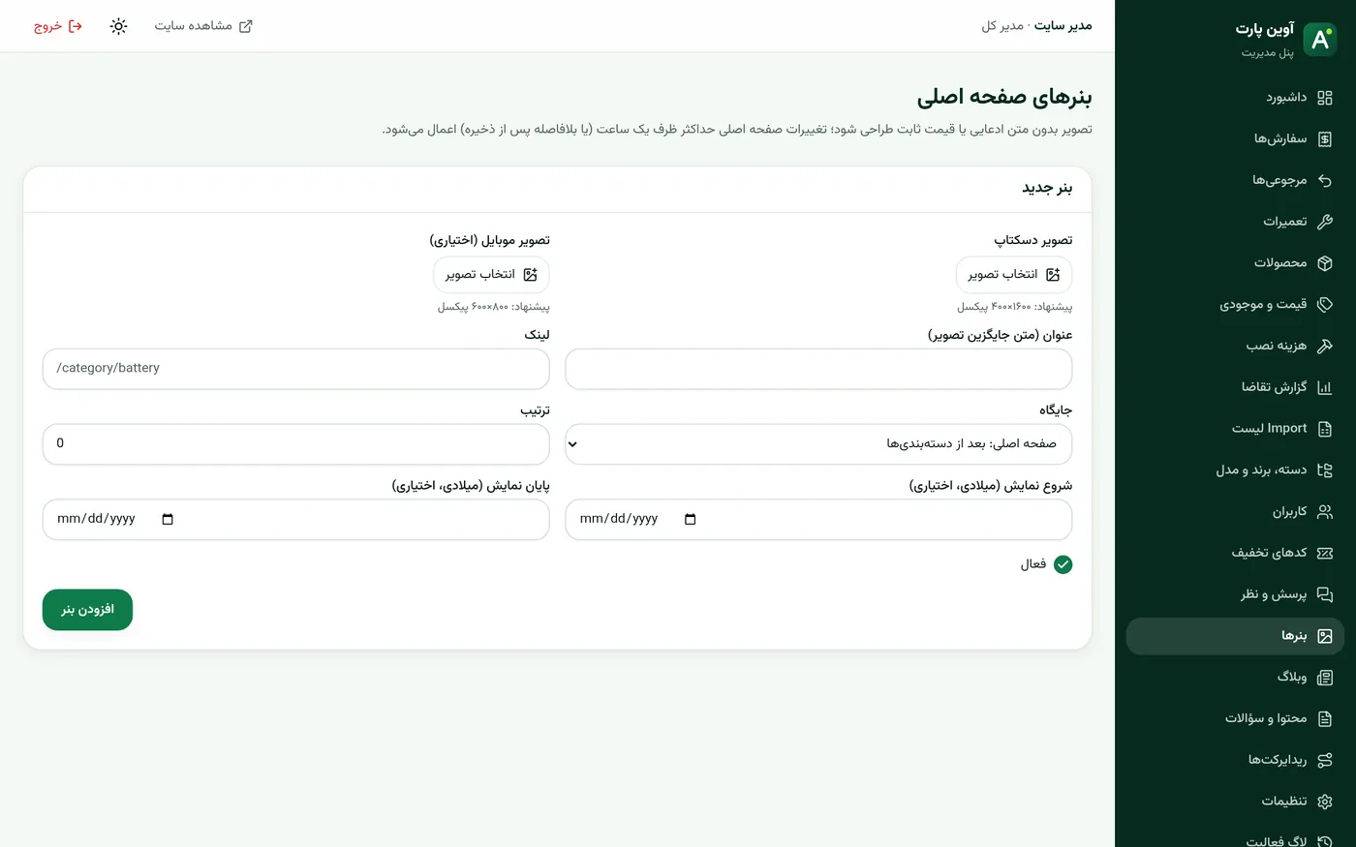Click the پرسش و نظر chat icon
Image resolution: width=1356 pixels, height=847 pixels.
tap(1325, 594)
